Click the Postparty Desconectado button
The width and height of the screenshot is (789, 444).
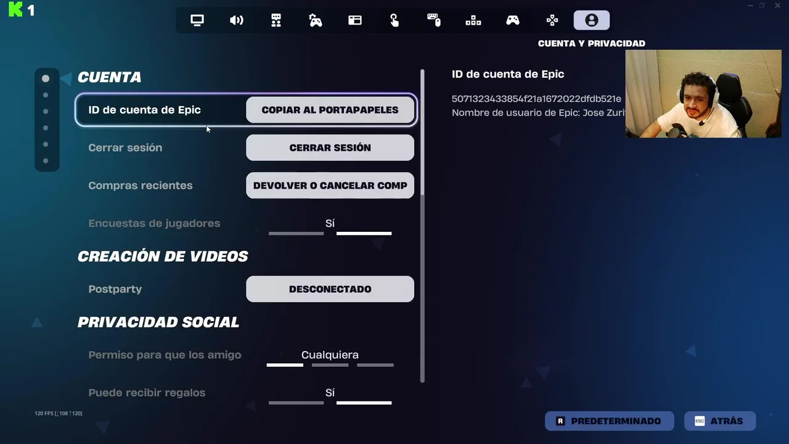pos(330,289)
